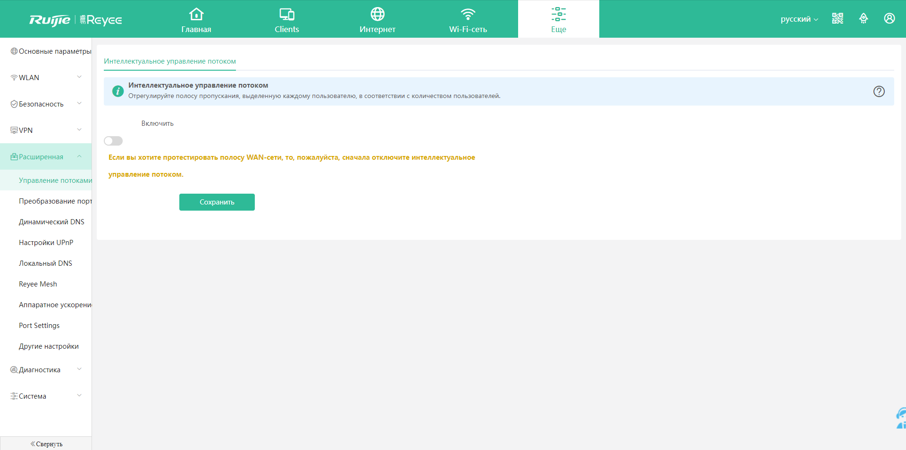Open Динамический DNS menu item
This screenshot has height=450, width=906.
(x=46, y=222)
